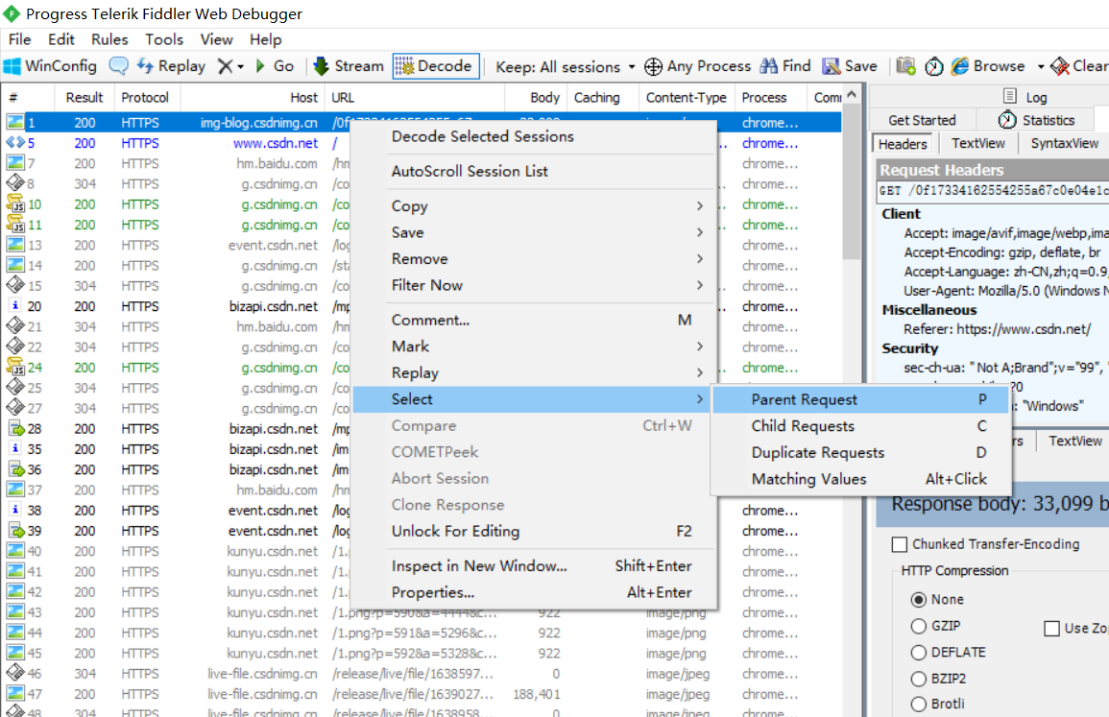
Task: Click session 28 POST arrow icon
Action: 15,428
